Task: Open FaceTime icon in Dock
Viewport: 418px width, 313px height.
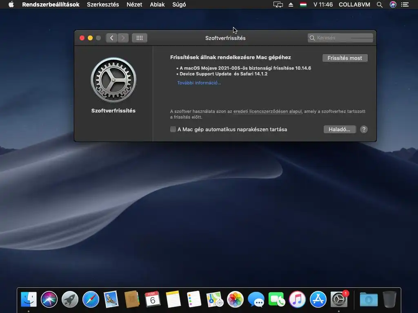Action: (276, 300)
